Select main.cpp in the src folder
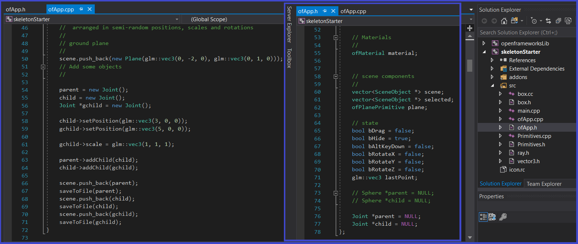This screenshot has width=578, height=244. point(528,111)
